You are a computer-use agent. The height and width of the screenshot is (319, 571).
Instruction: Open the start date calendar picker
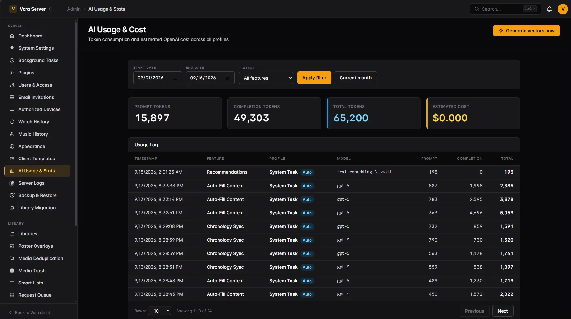pos(175,78)
